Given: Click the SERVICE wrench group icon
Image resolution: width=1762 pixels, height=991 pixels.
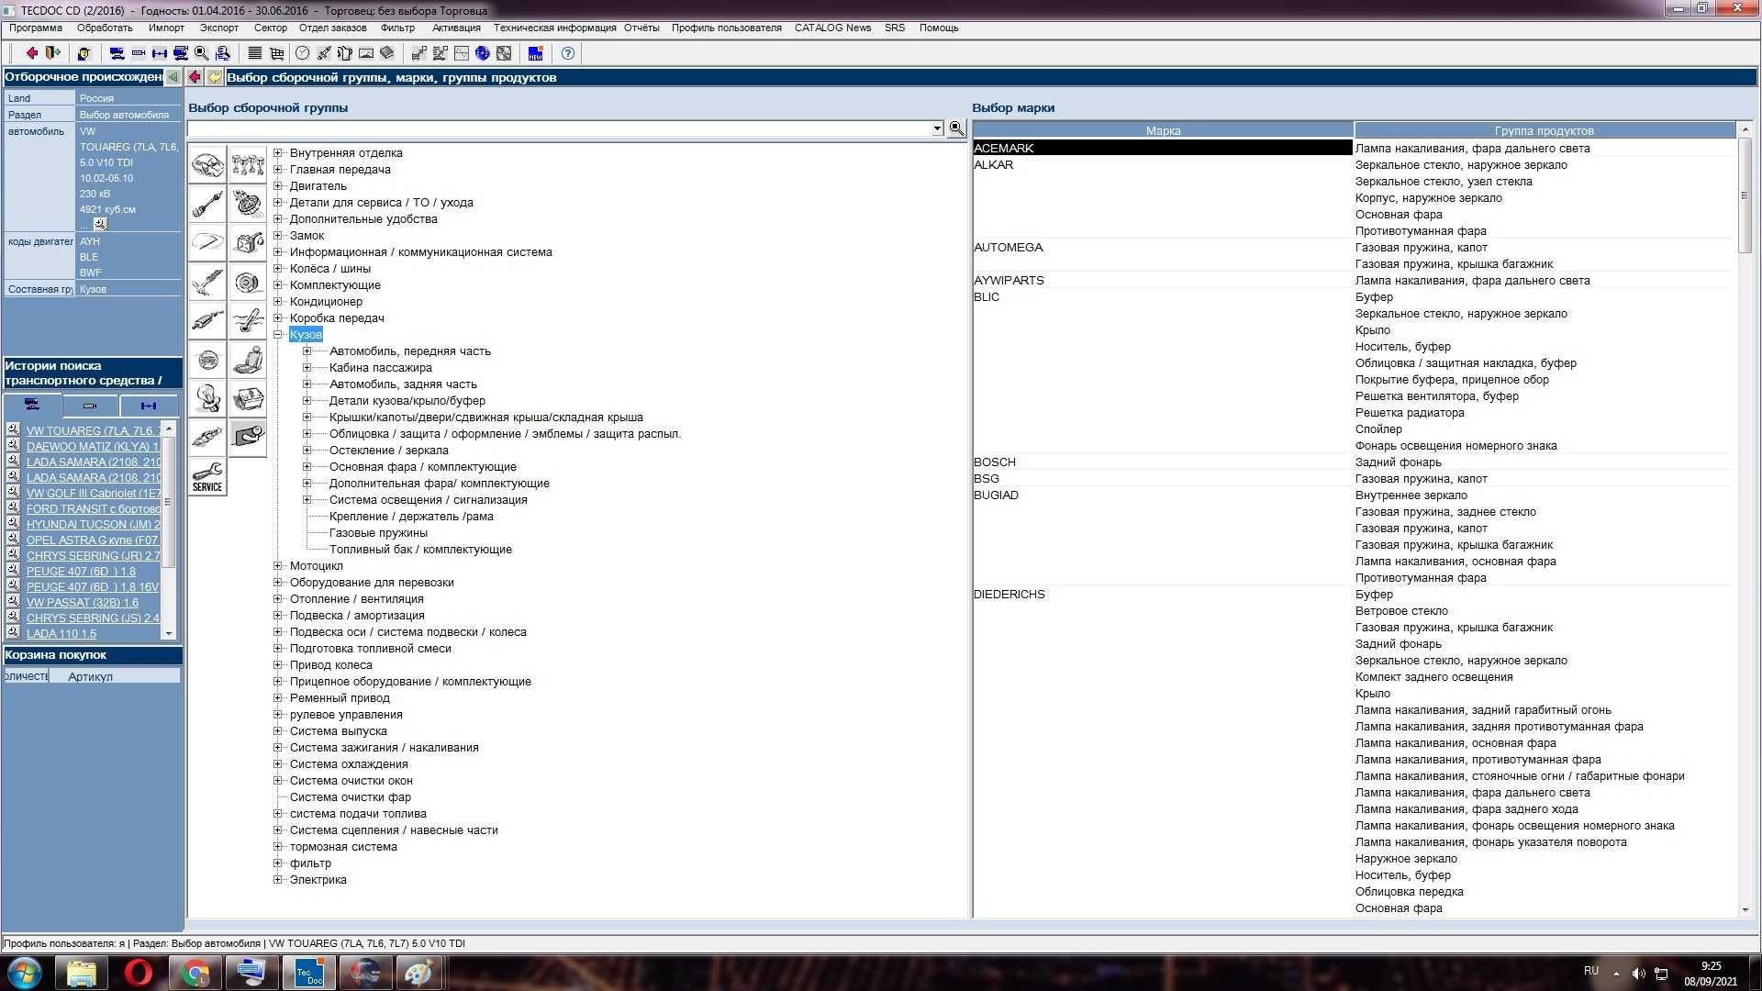Looking at the screenshot, I should [208, 477].
